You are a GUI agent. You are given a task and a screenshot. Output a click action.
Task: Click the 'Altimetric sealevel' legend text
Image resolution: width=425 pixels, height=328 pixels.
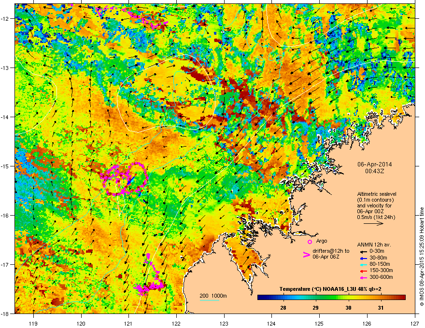pos(377,194)
